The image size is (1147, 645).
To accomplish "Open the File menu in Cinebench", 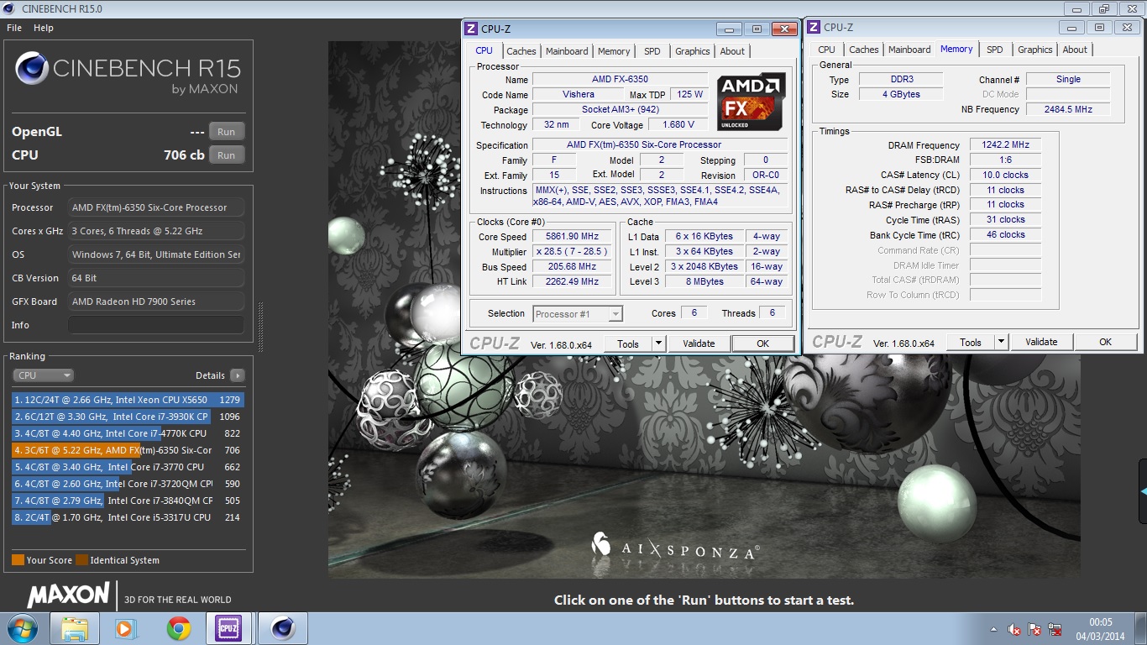I will (14, 28).
